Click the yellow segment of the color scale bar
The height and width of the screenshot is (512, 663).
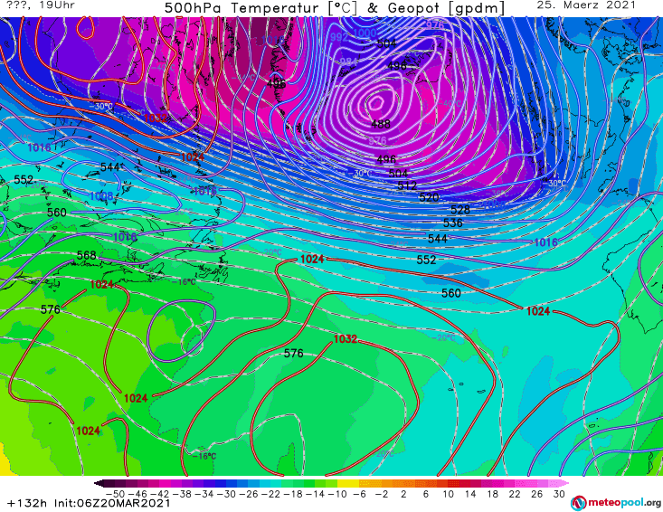click(x=348, y=483)
